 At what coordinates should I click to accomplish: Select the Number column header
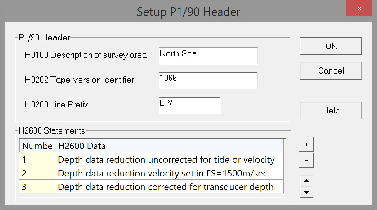click(x=37, y=146)
